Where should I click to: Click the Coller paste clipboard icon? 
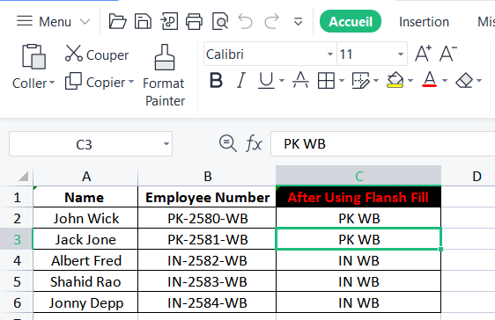(x=33, y=56)
